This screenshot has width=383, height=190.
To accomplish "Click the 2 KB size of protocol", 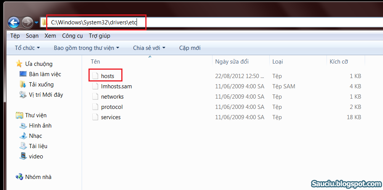I will point(356,107).
